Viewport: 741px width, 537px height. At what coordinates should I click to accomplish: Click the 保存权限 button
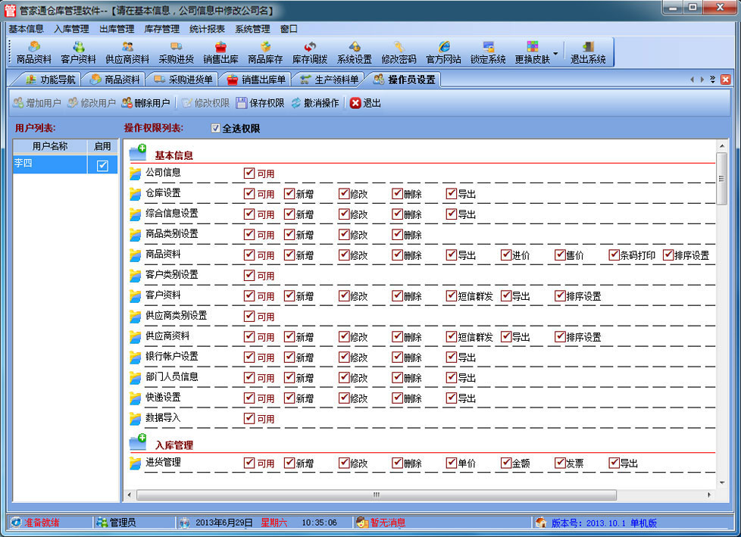click(x=260, y=103)
